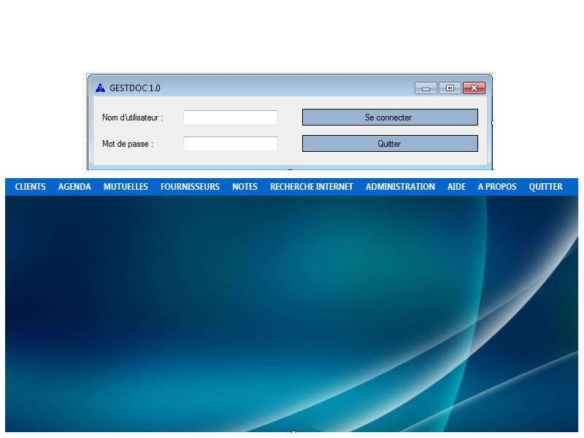
Task: Open the FOURNISSEURS menu
Action: (x=190, y=187)
